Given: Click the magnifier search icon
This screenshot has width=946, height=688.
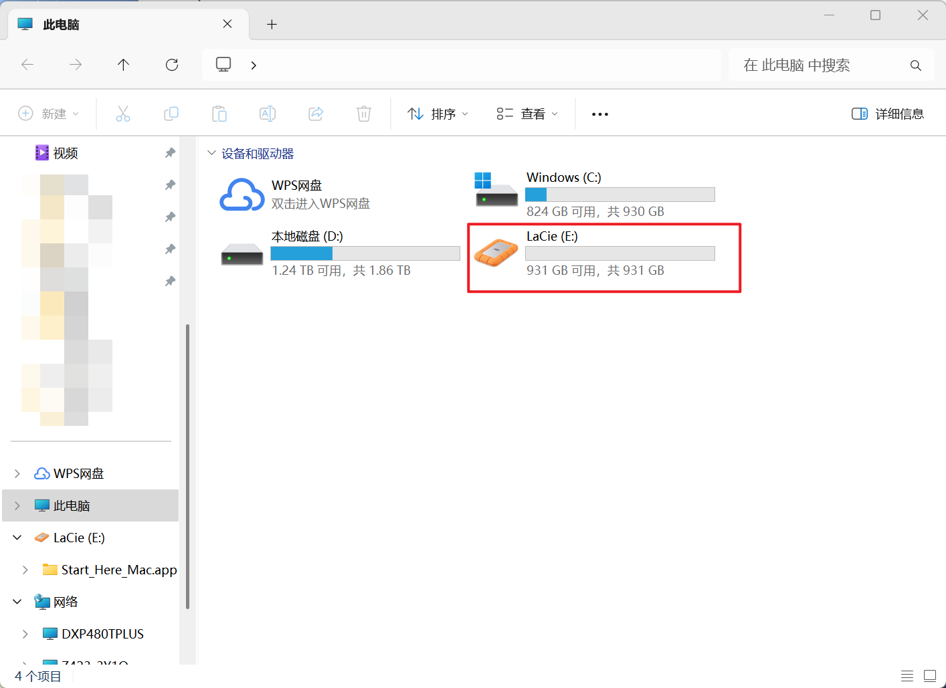Looking at the screenshot, I should (x=916, y=66).
